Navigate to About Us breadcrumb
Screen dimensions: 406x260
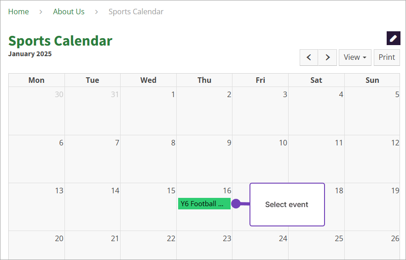click(69, 12)
